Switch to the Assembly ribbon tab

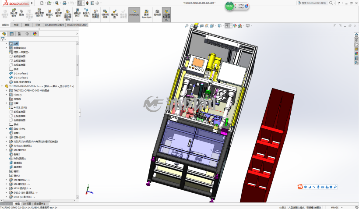click(5, 25)
